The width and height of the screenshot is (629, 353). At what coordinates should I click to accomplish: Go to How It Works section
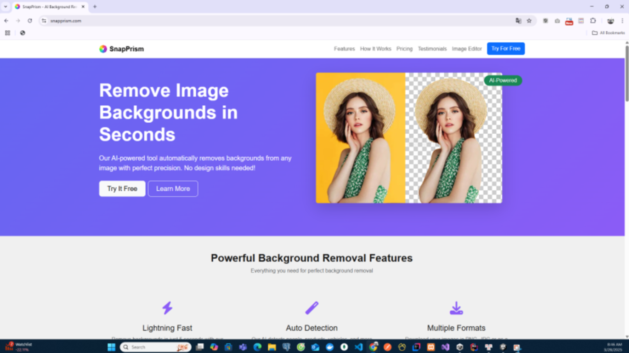(375, 49)
